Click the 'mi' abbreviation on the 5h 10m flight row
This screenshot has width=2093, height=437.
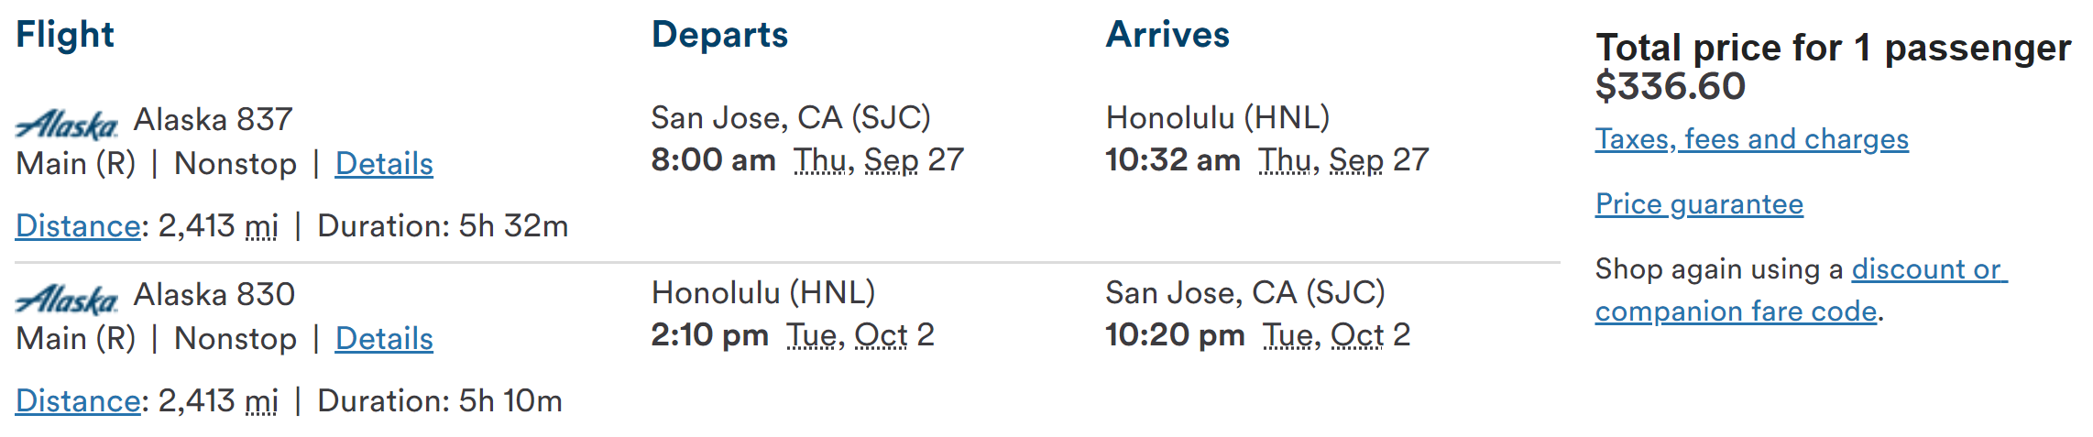(x=262, y=401)
